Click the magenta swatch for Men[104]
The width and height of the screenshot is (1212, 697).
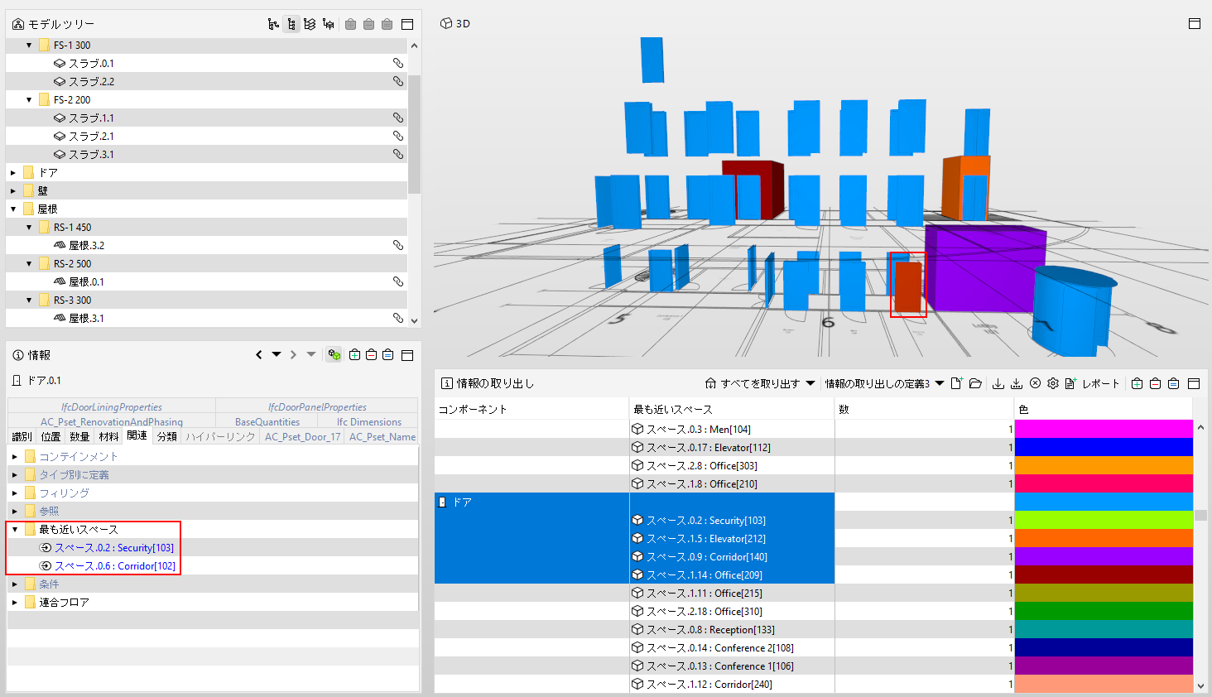pos(1104,429)
